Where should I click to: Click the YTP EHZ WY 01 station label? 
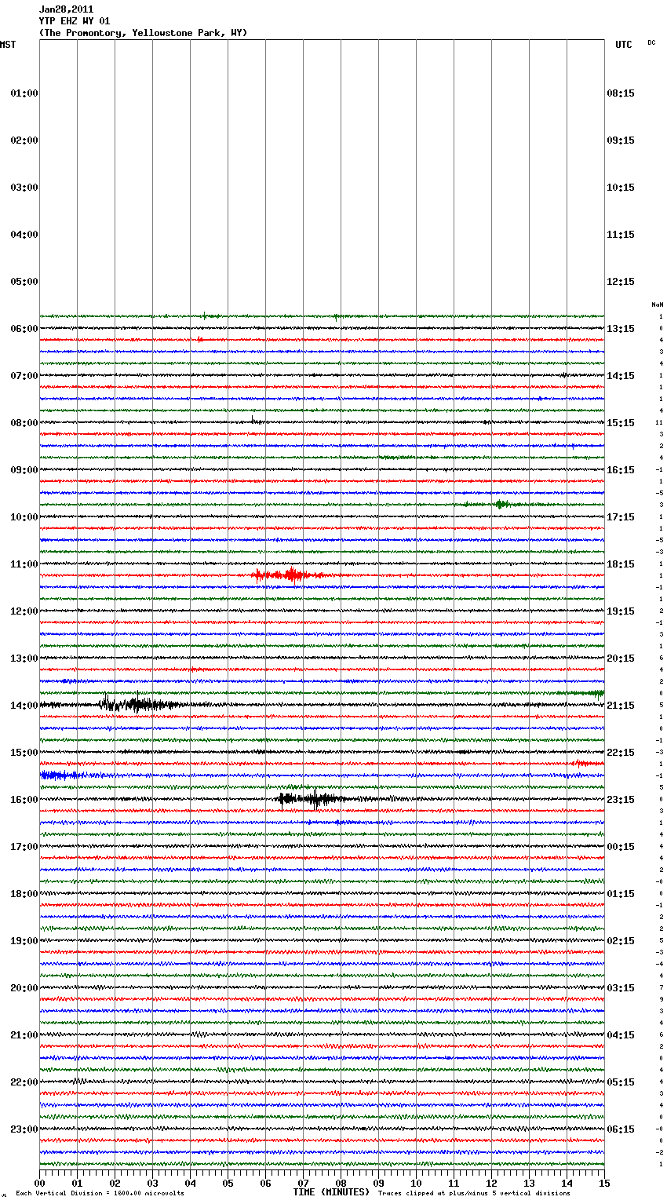pyautogui.click(x=75, y=21)
